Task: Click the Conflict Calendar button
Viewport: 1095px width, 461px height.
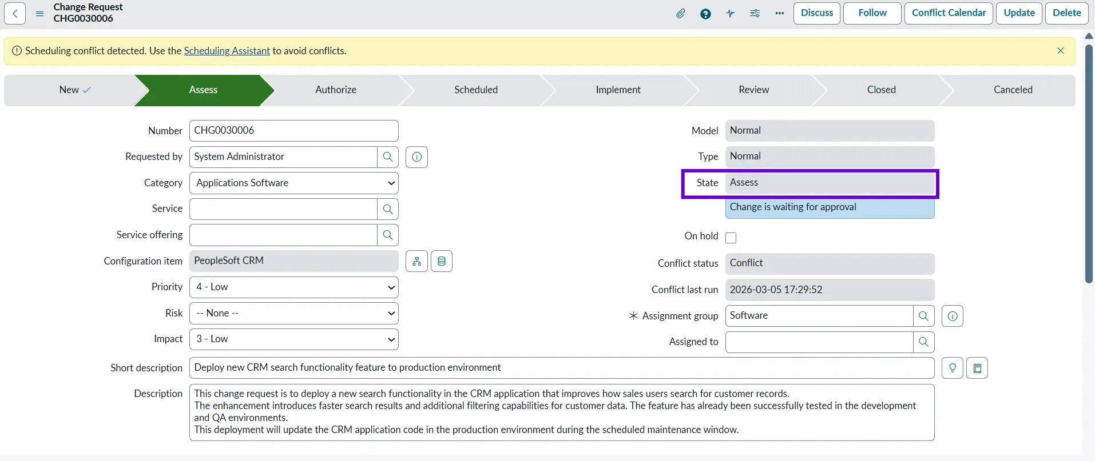Action: pyautogui.click(x=949, y=13)
